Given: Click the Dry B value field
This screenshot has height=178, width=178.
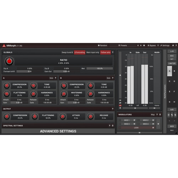Looking at the screenshot, I should pyautogui.click(x=67, y=68).
